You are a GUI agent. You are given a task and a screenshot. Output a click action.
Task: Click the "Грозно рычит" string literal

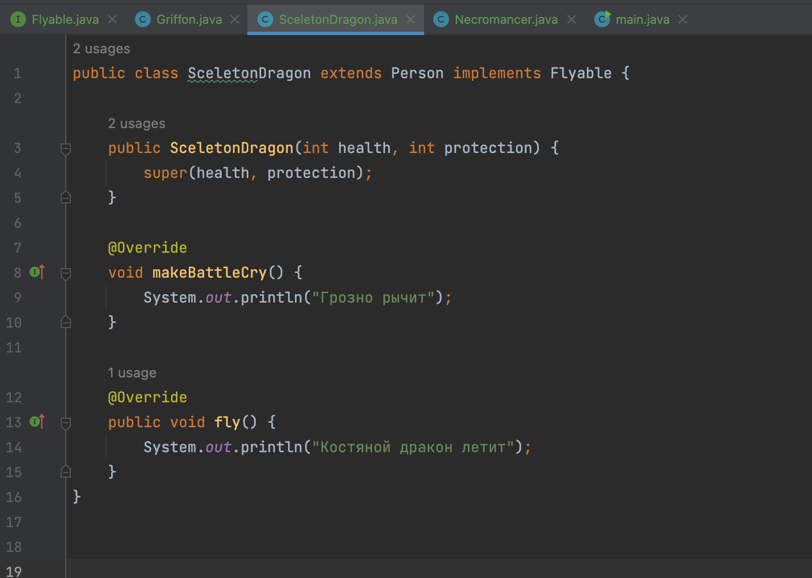[x=373, y=297]
